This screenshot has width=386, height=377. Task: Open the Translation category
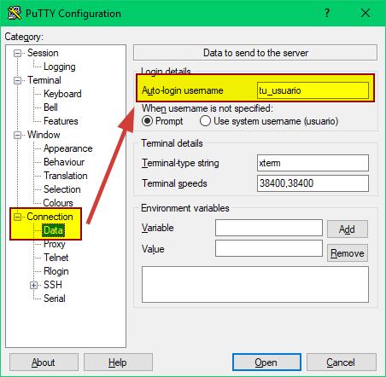coord(66,176)
